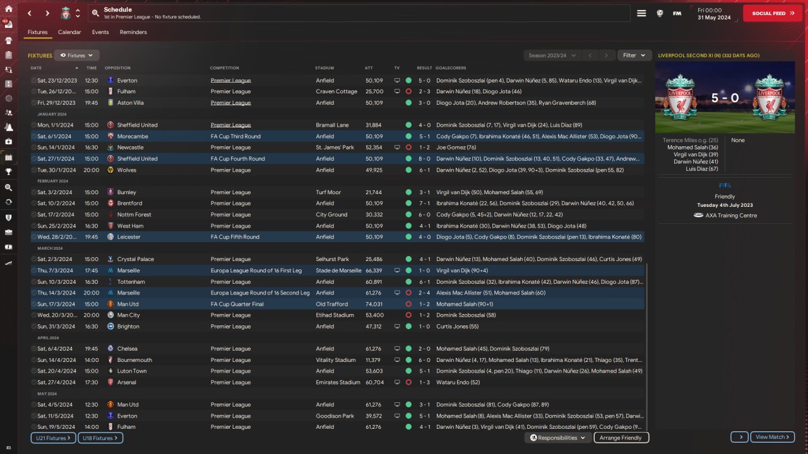Toggle the check circle for Sun 10/3/2024
This screenshot has height=454, width=808.
pos(34,282)
